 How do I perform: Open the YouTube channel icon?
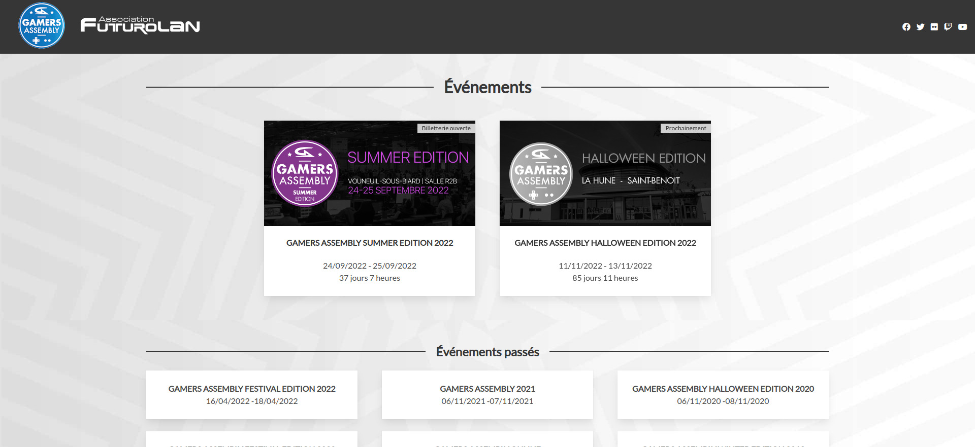pos(962,27)
